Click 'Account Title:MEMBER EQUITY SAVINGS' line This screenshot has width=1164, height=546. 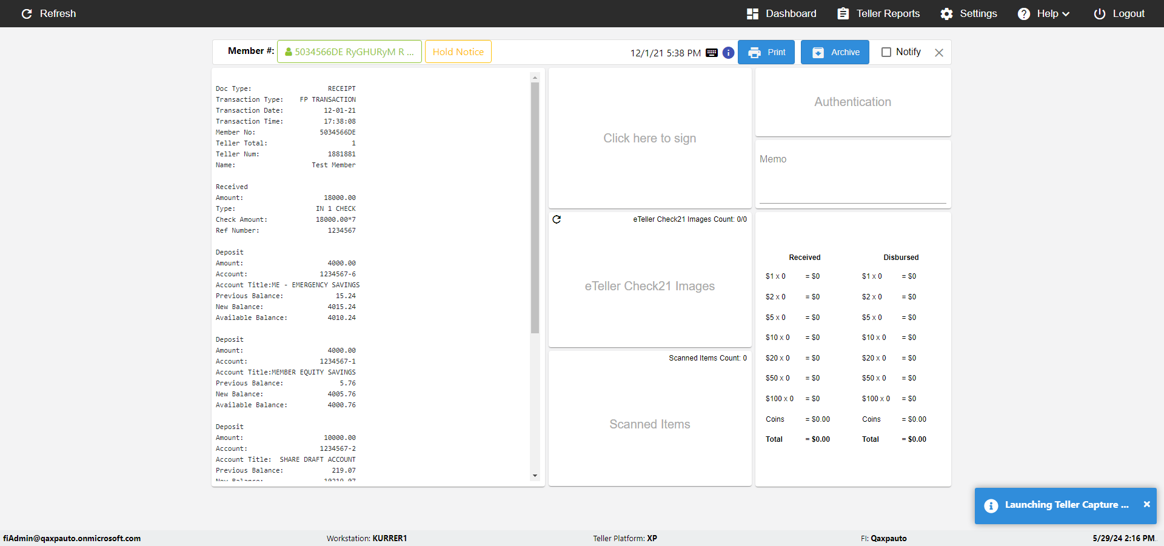(x=286, y=372)
